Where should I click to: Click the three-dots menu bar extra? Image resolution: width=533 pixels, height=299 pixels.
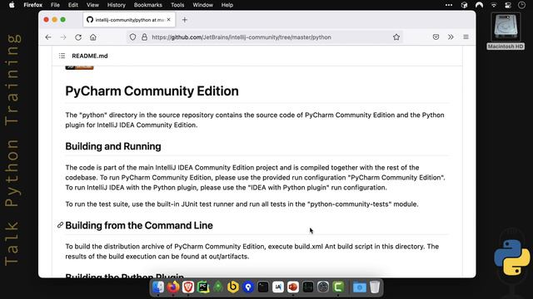[x=449, y=5]
